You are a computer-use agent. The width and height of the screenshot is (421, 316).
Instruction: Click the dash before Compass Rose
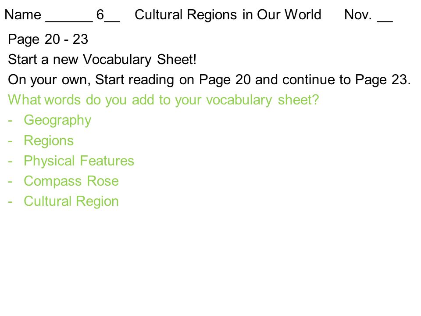click(x=10, y=182)
